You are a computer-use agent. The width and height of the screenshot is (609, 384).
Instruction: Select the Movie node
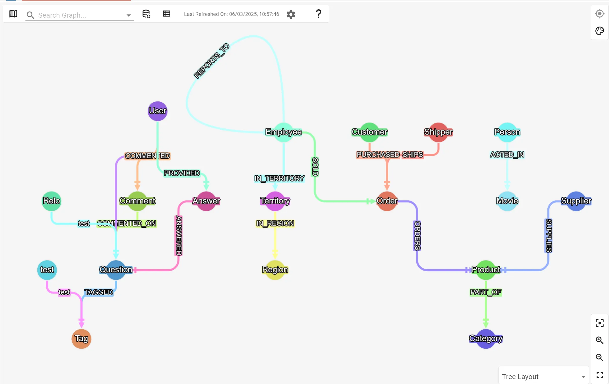(x=507, y=201)
